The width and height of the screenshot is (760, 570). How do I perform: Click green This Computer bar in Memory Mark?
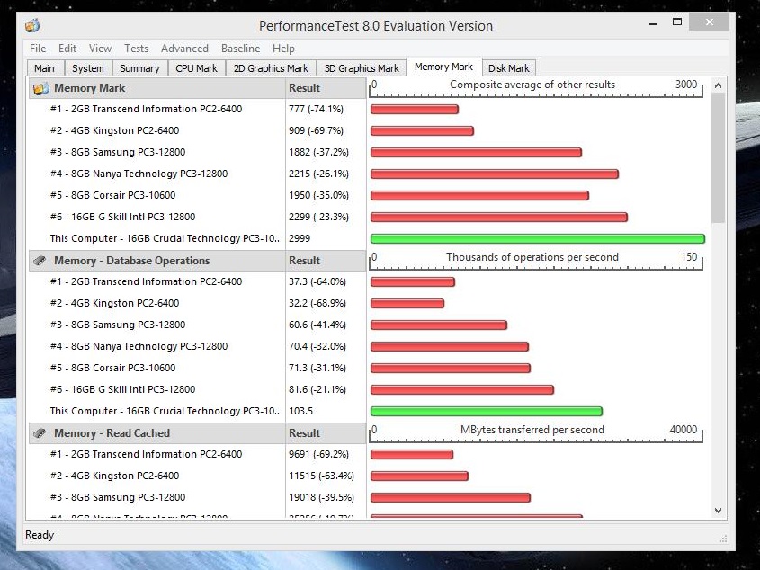tap(537, 239)
